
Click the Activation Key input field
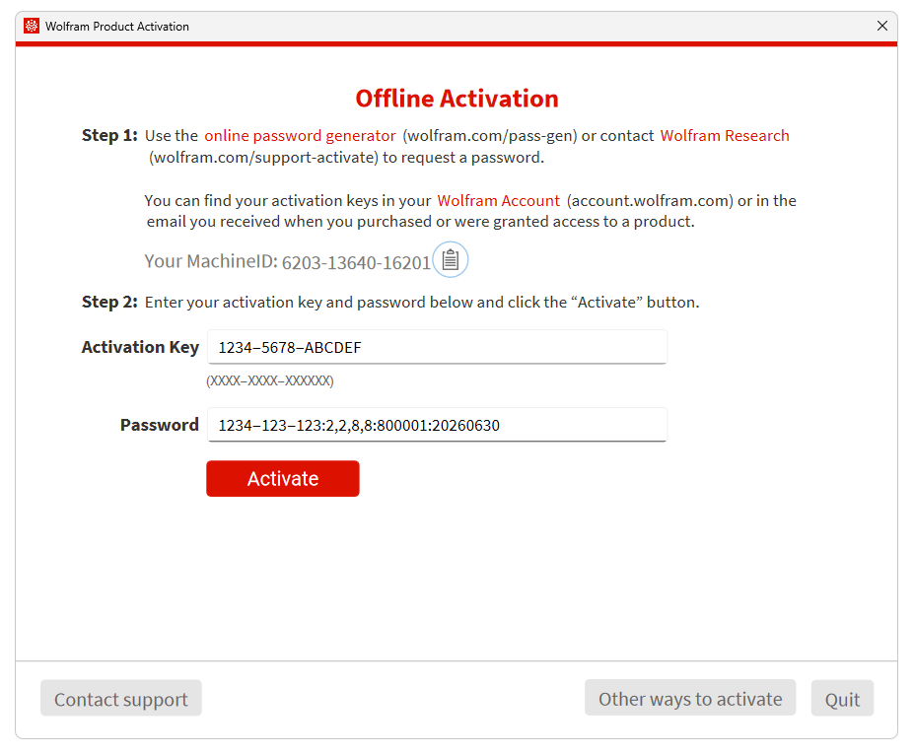(x=437, y=347)
